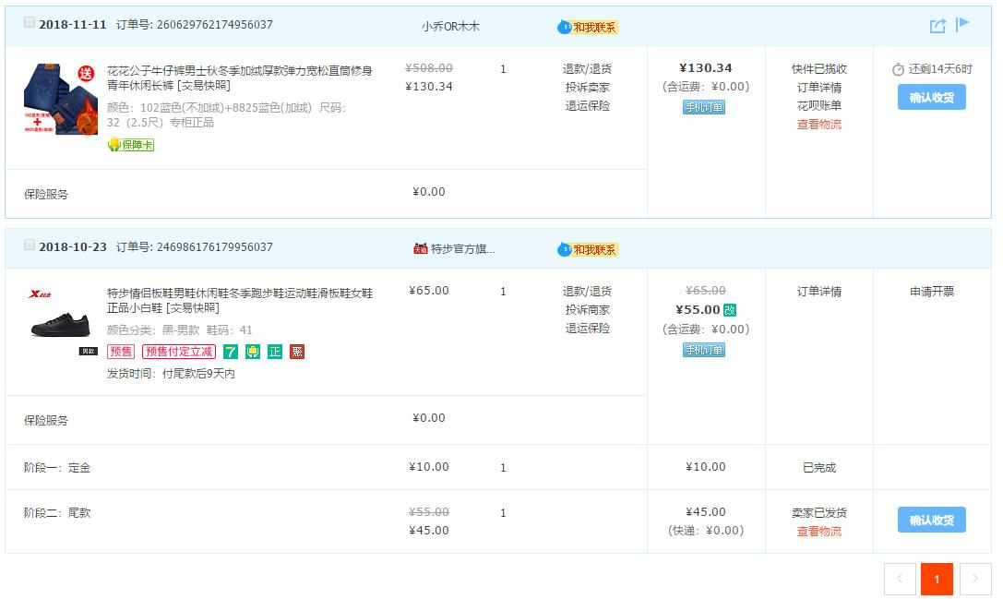Click the green 正 authenticity icon on shoe listing

click(274, 352)
